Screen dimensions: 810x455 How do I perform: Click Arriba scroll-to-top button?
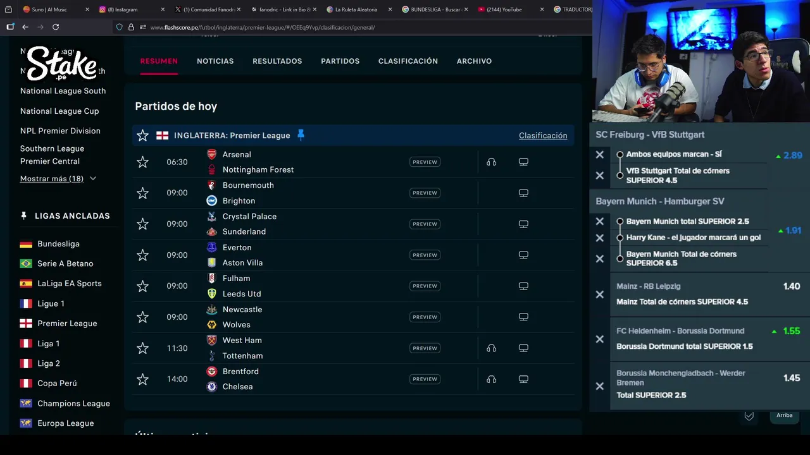785,415
